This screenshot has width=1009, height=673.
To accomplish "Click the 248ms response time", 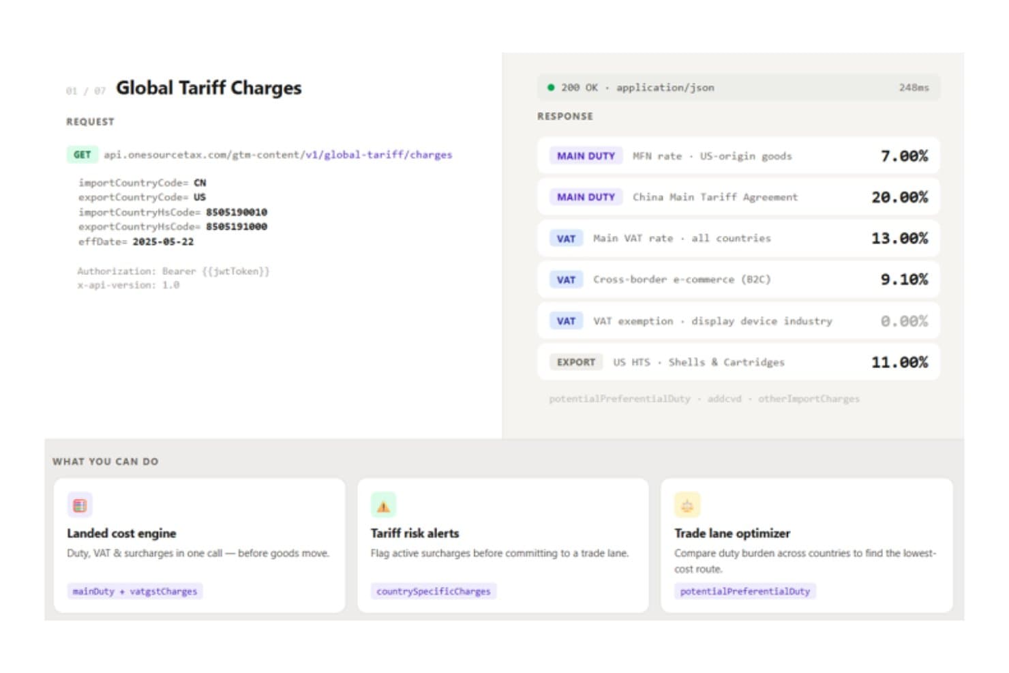I will 914,87.
